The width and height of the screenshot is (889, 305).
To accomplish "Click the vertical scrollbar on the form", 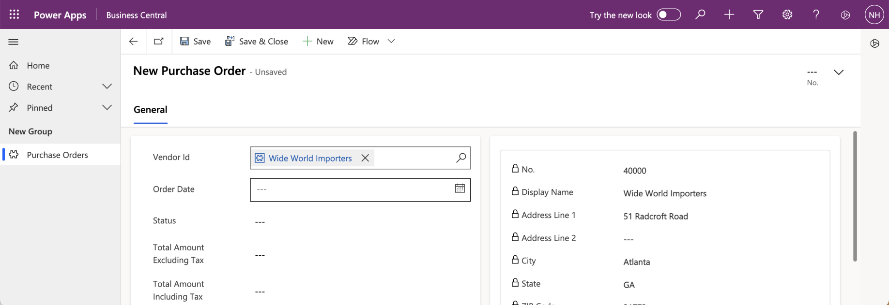I will tap(855, 196).
